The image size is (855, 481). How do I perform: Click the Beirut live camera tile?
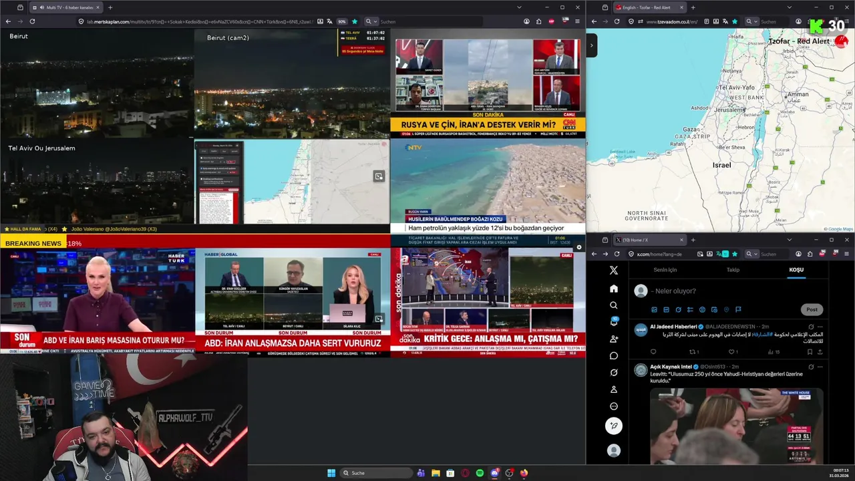[97, 83]
